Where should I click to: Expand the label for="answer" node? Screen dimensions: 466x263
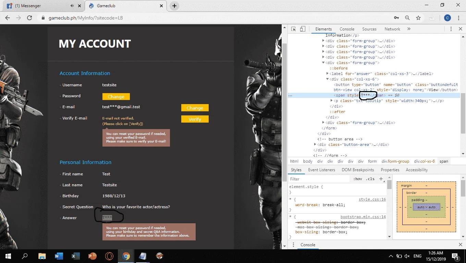click(x=328, y=74)
